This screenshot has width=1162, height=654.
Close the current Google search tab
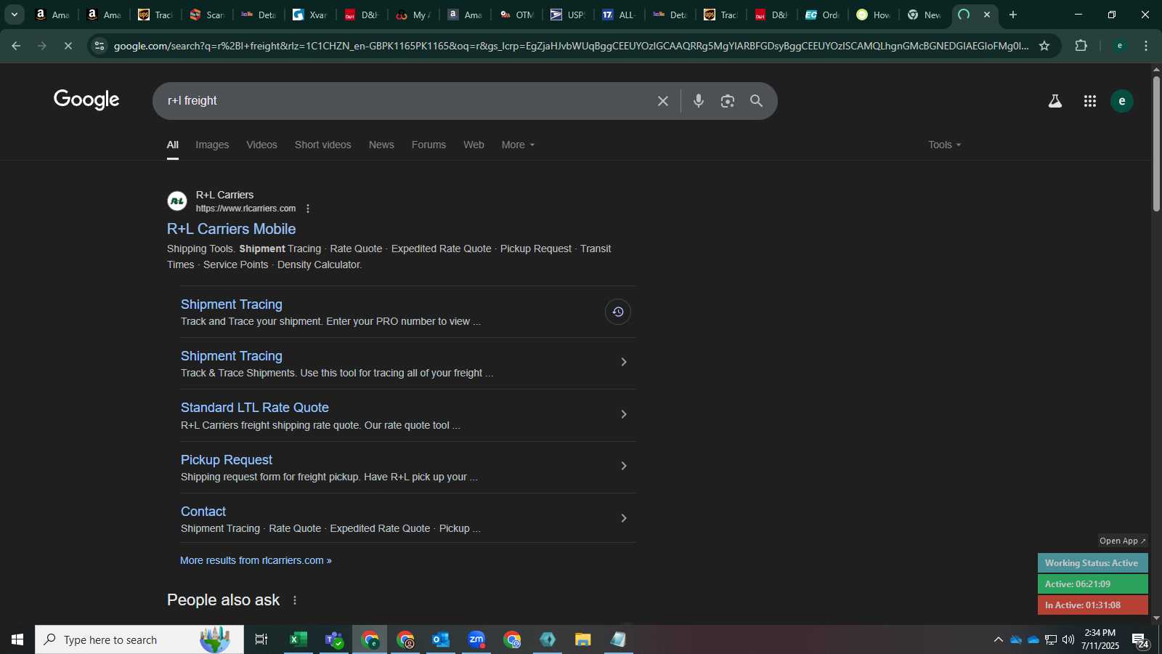(987, 15)
